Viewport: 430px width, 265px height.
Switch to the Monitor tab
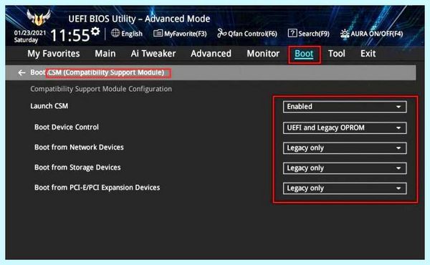(x=263, y=54)
